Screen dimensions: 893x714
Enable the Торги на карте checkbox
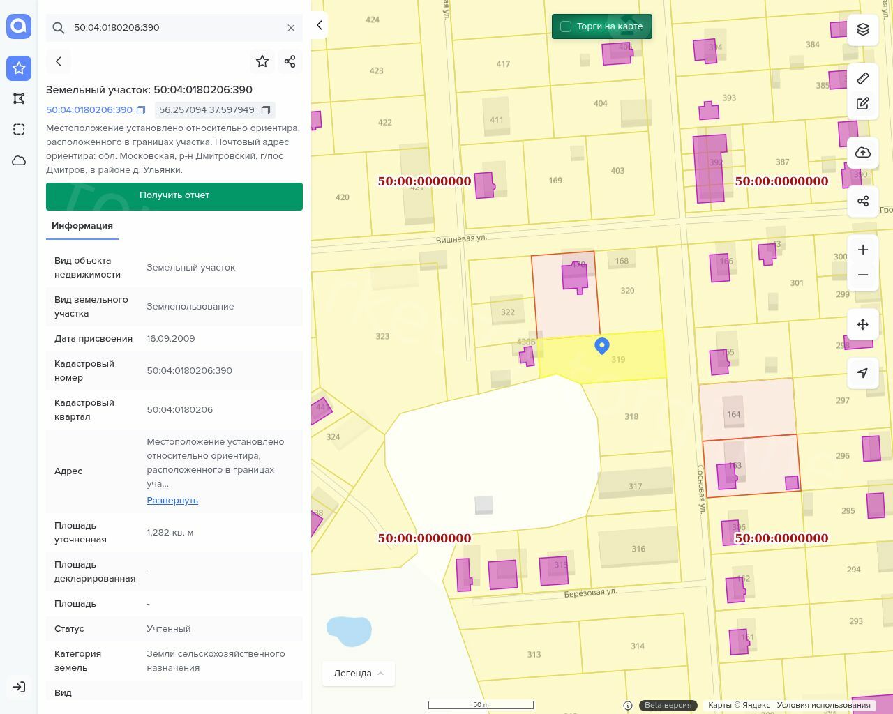coord(566,26)
